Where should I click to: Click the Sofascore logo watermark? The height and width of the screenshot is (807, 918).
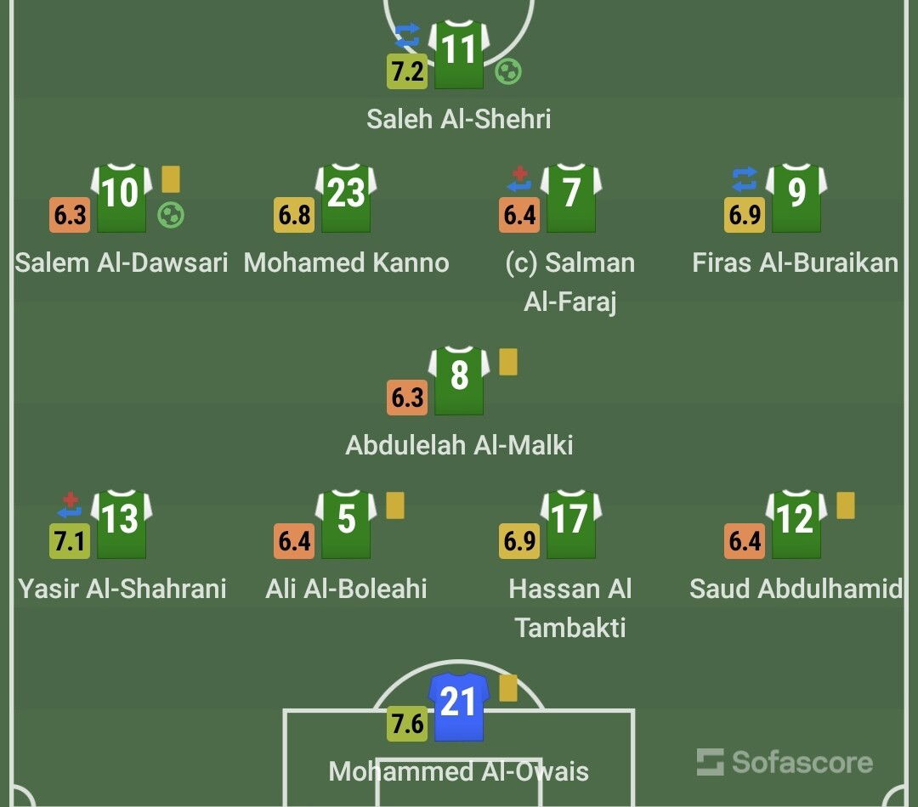tap(785, 762)
